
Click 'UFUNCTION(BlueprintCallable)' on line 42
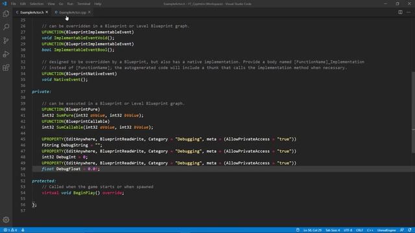click(76, 121)
